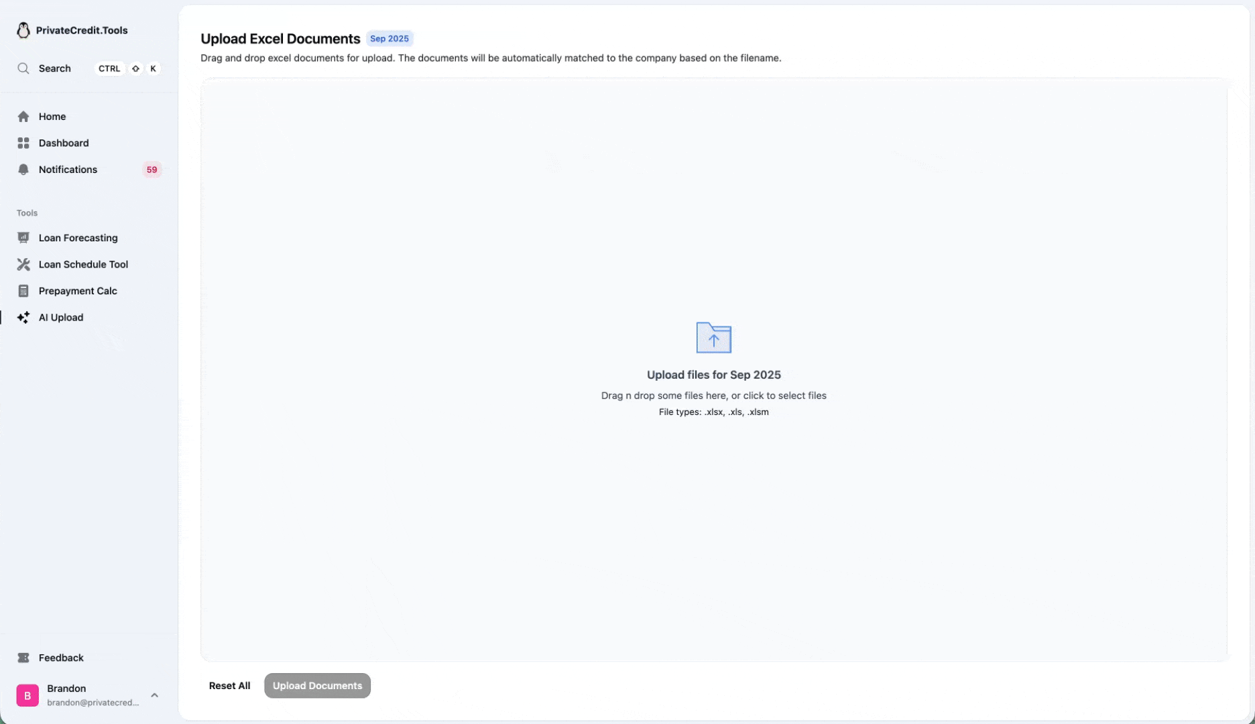The height and width of the screenshot is (724, 1255).
Task: Click the Notifications bell icon
Action: coord(23,170)
